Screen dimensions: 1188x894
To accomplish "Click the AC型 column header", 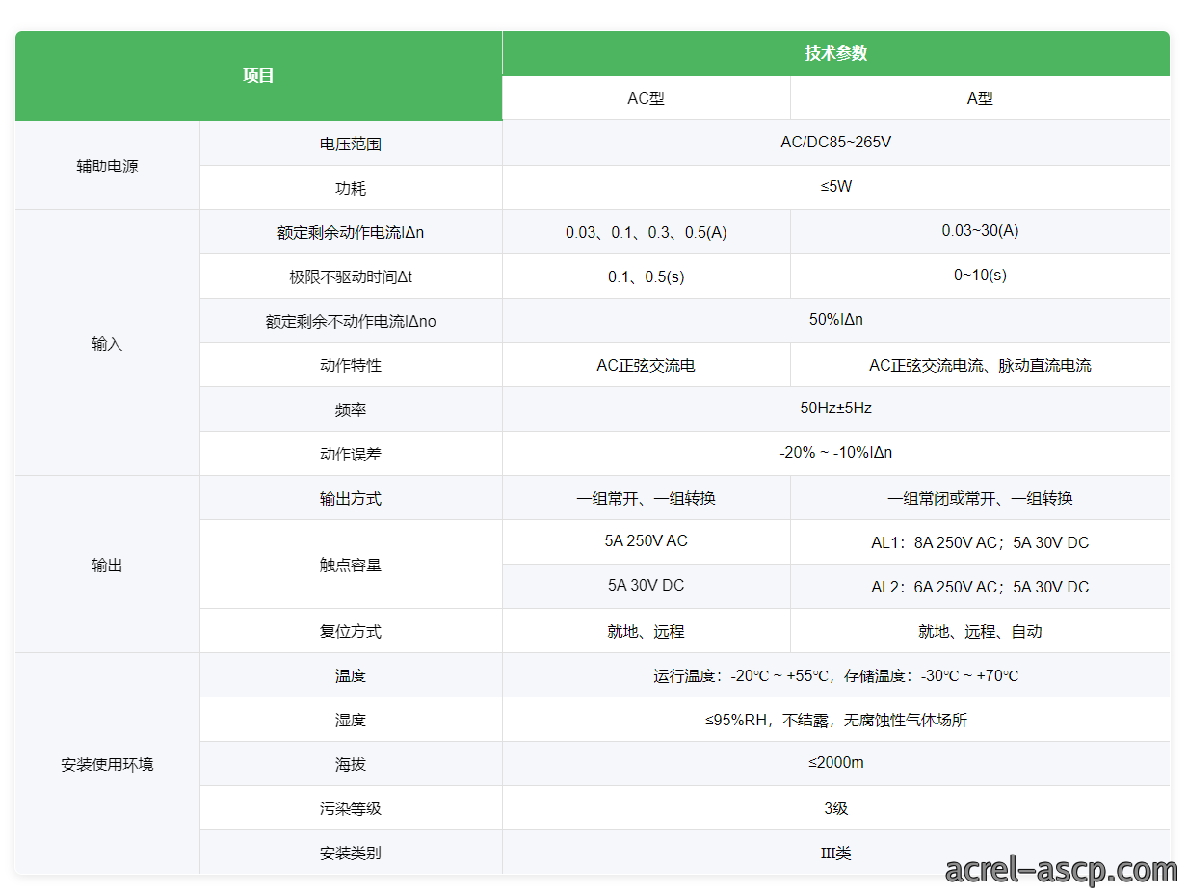I will point(646,98).
